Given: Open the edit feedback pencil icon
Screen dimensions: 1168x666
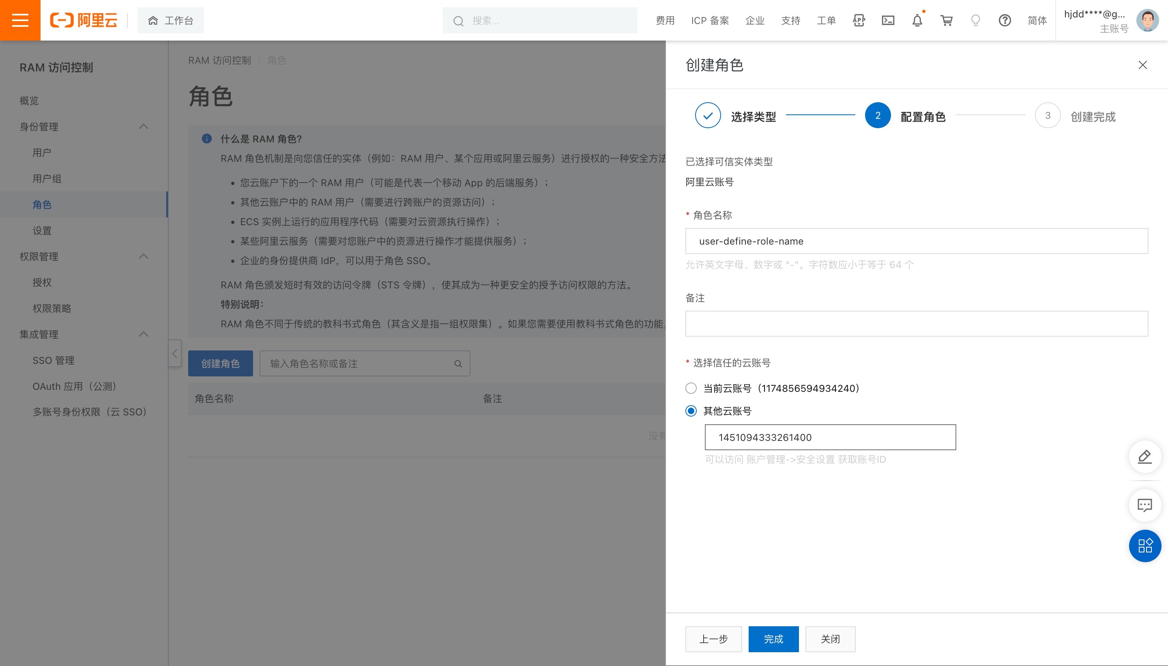Looking at the screenshot, I should 1144,456.
